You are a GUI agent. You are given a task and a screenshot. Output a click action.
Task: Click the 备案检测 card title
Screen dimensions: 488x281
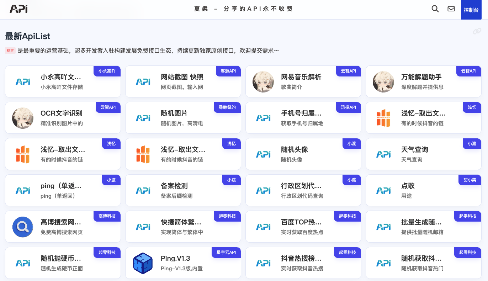(174, 186)
